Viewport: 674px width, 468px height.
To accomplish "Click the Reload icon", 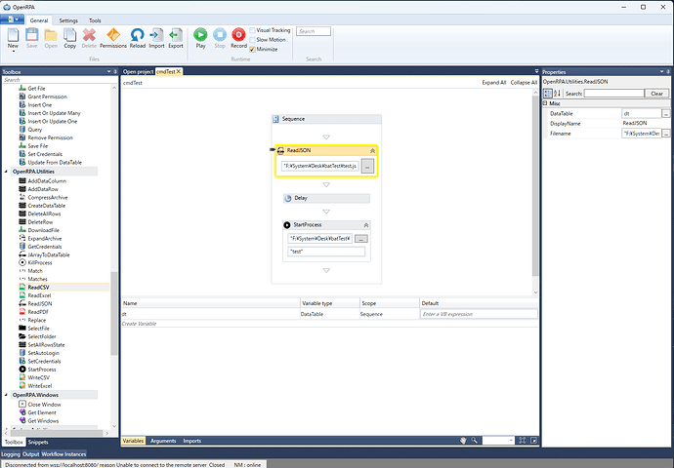I will click(x=137, y=35).
